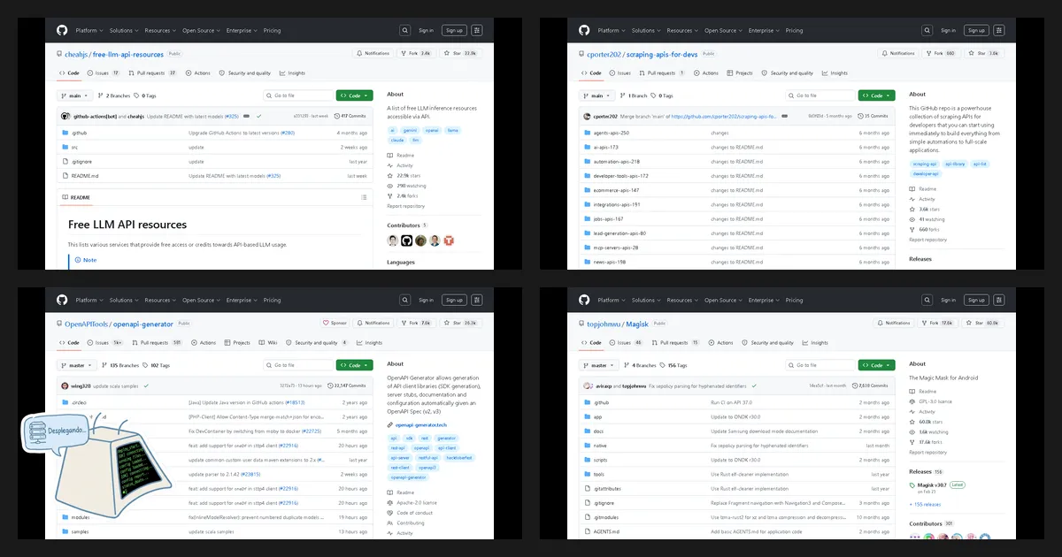Open green Code dropdown in scraping-apis-for-devs
Image resolution: width=1062 pixels, height=557 pixels.
876,95
